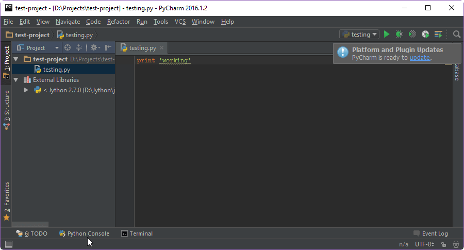Click the update notification info icon
464x250 pixels.
pos(343,53)
